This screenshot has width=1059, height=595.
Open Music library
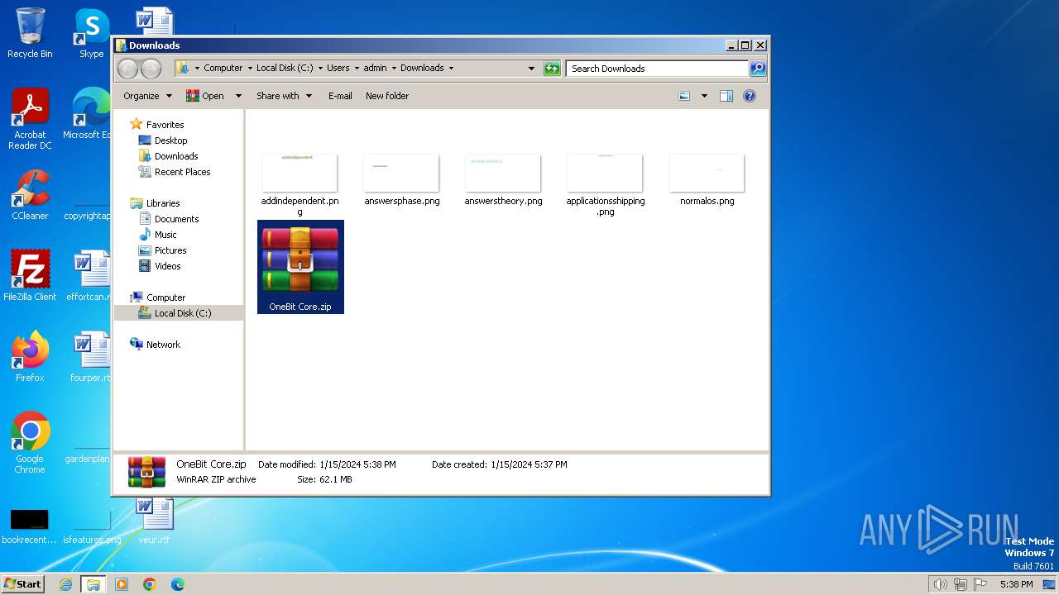pos(165,235)
